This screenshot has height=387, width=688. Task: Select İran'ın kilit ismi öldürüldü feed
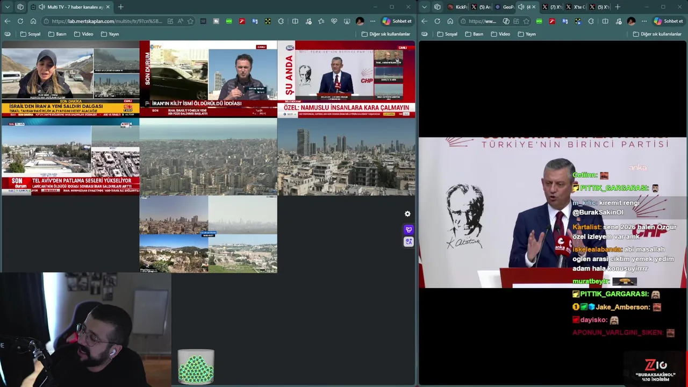[208, 79]
